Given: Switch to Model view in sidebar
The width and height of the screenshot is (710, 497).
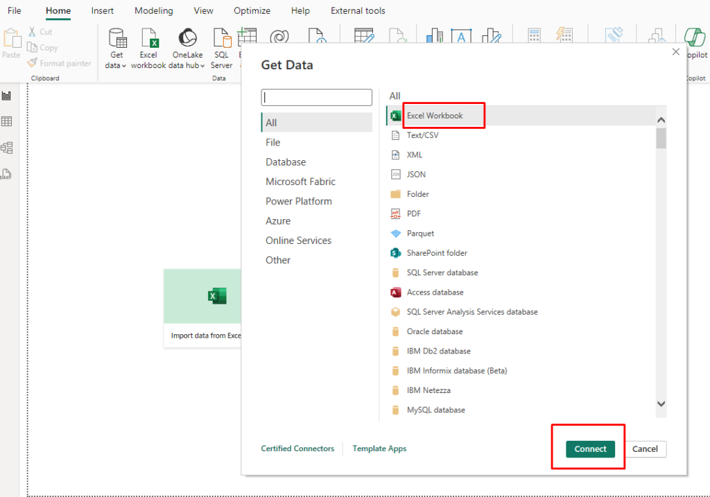Looking at the screenshot, I should click(8, 148).
